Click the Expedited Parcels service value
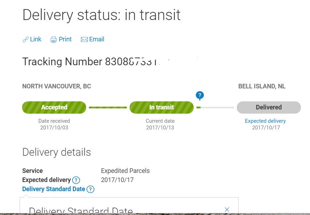The width and height of the screenshot is (310, 215). [125, 171]
